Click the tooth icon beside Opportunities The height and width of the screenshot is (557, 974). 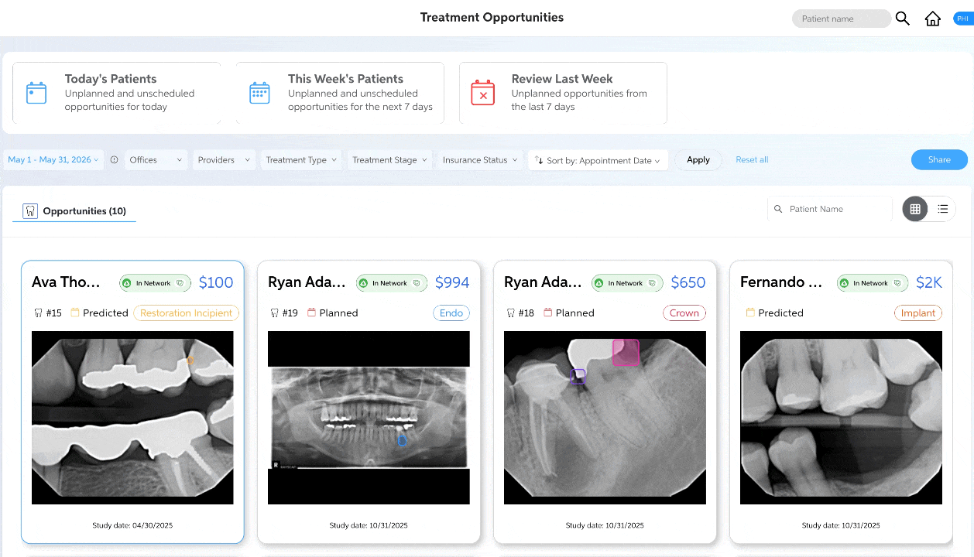30,211
